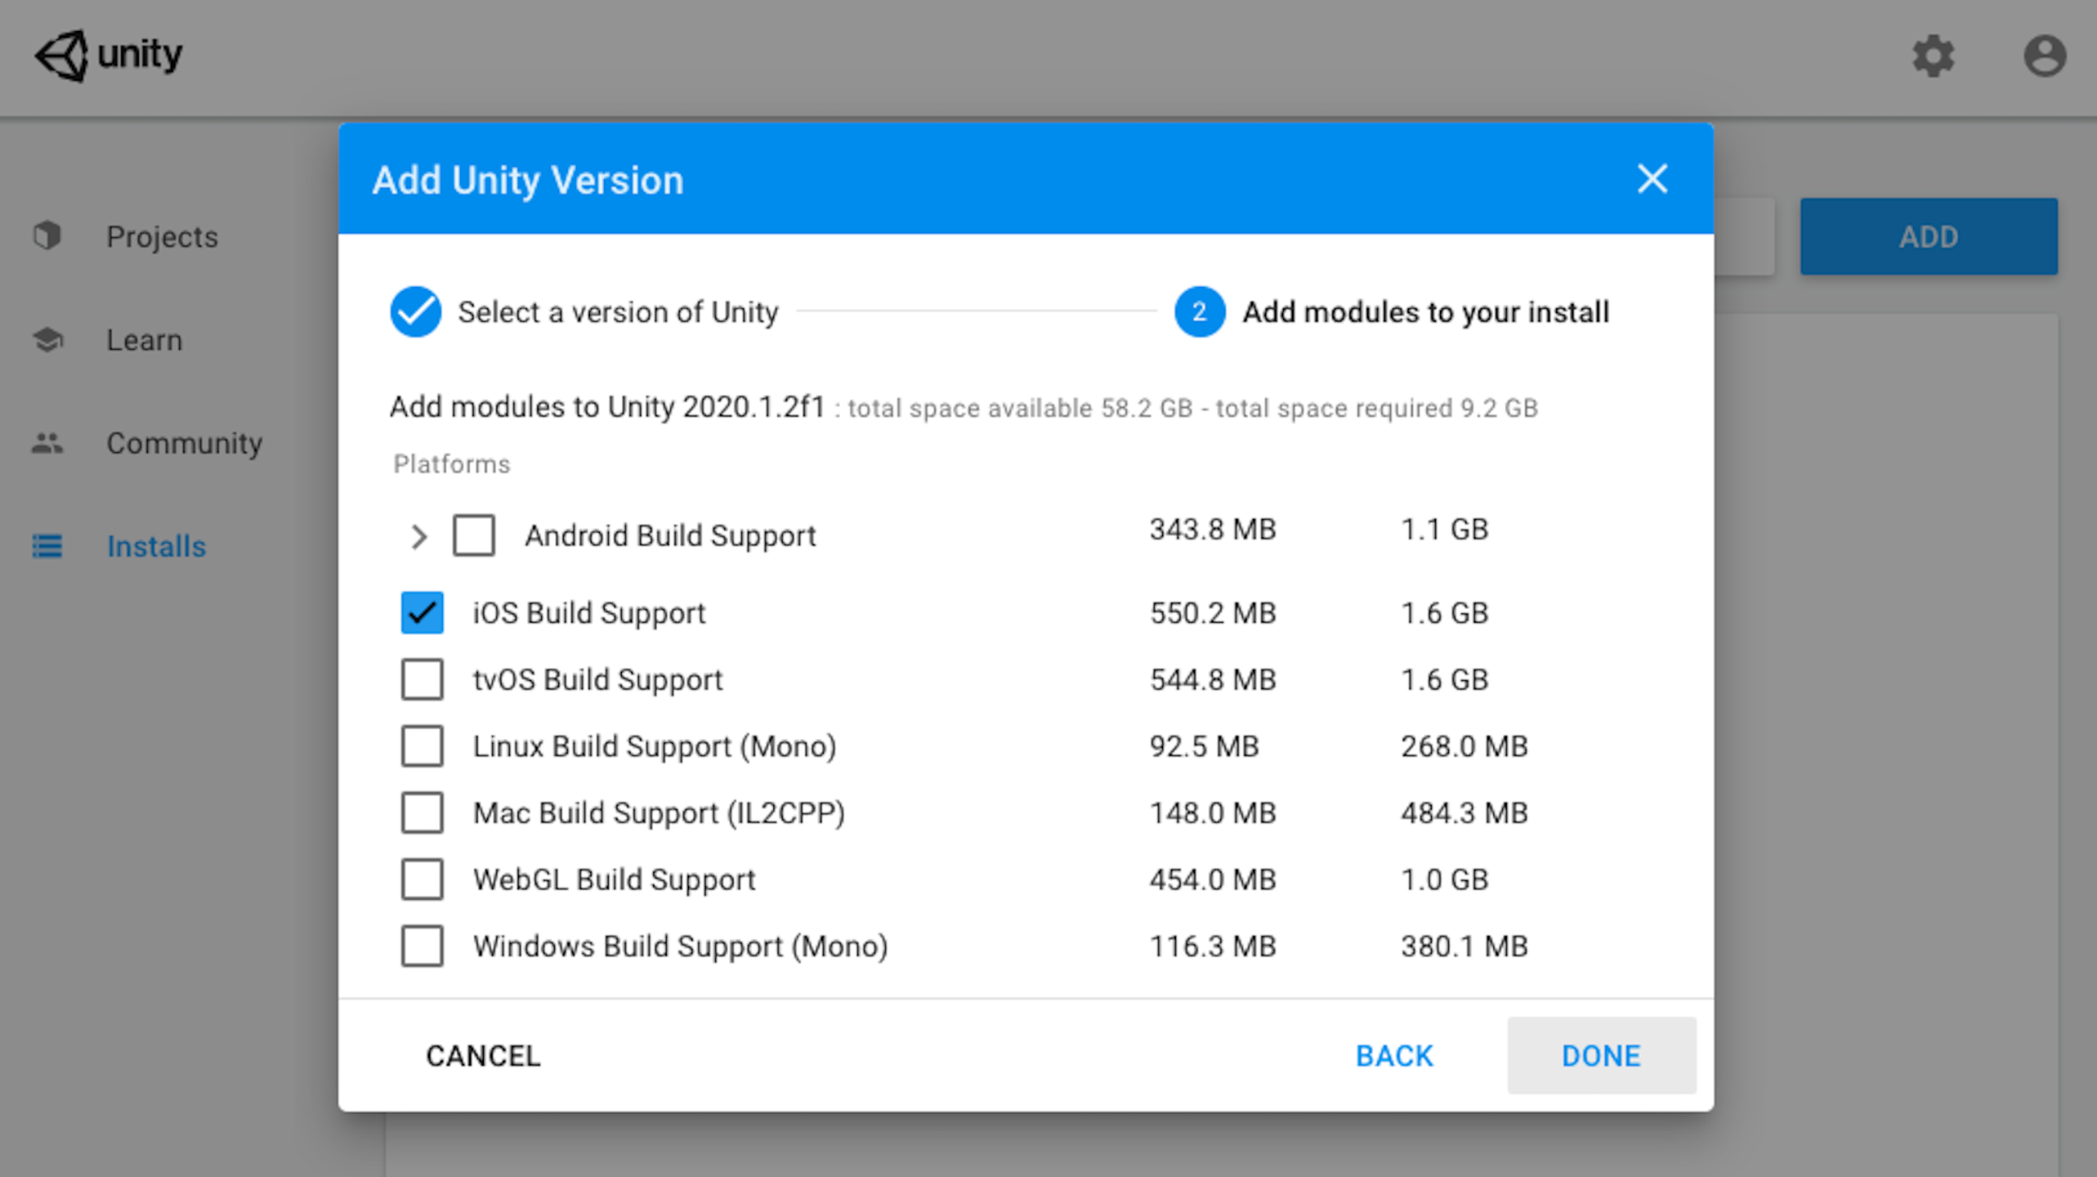Check Linux Build Support (Mono)
2097x1177 pixels.
[x=423, y=746]
